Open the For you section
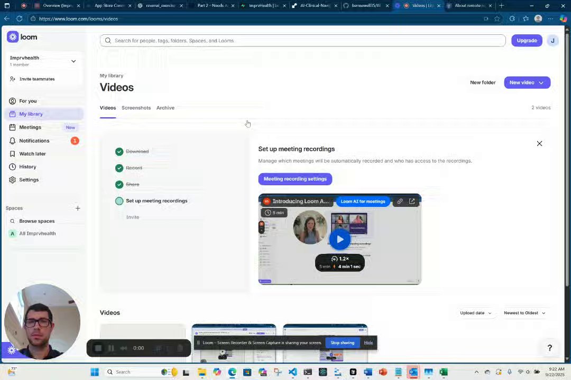The height and width of the screenshot is (380, 571). (27, 101)
